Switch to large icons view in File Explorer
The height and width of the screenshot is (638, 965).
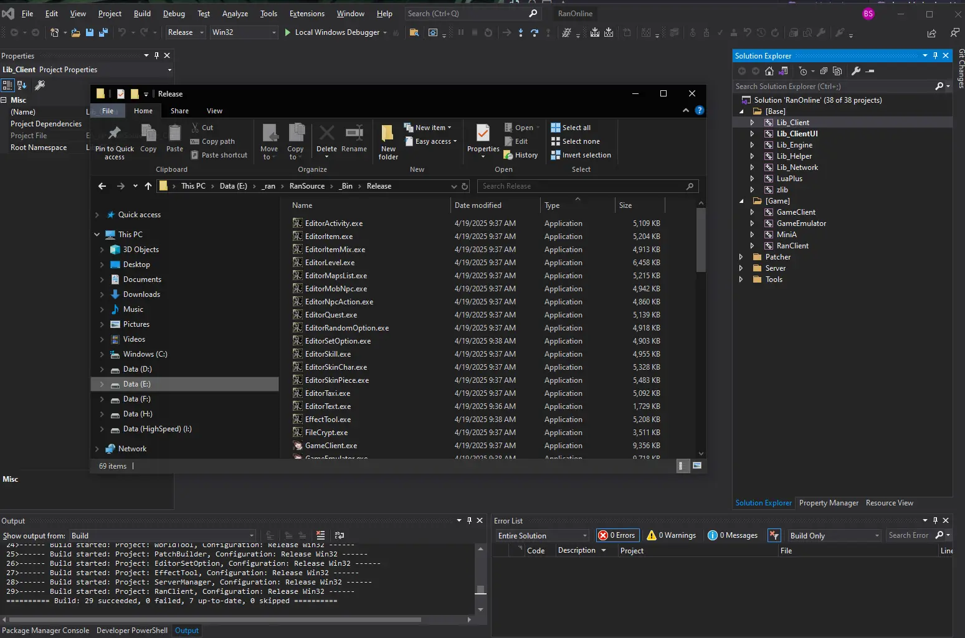coord(697,466)
